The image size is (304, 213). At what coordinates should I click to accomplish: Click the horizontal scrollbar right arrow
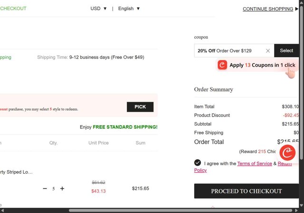[x=296, y=211]
